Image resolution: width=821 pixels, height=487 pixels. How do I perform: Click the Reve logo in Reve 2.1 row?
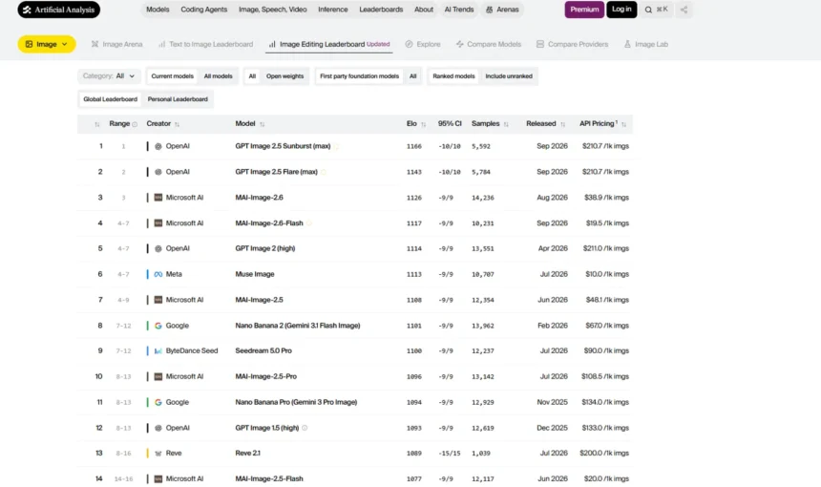point(158,453)
